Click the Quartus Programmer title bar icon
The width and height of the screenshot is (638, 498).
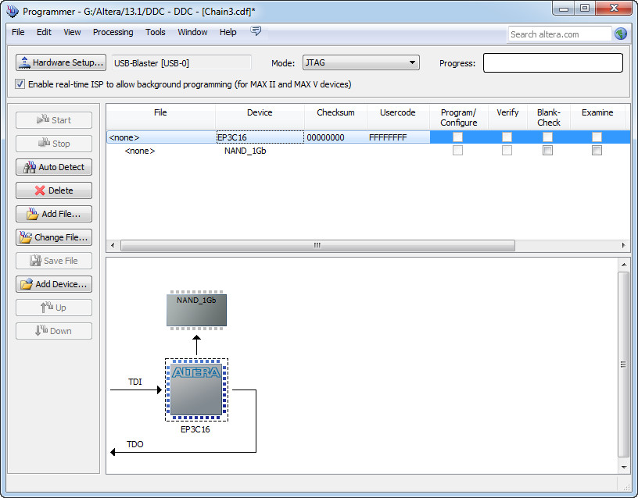(x=13, y=11)
